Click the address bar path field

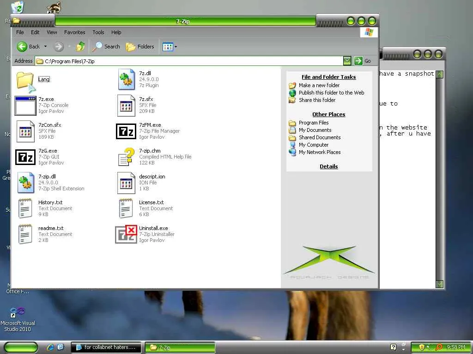pyautogui.click(x=189, y=61)
